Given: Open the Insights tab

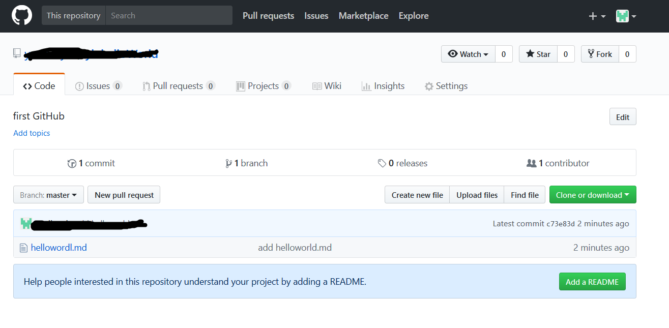Looking at the screenshot, I should point(383,86).
